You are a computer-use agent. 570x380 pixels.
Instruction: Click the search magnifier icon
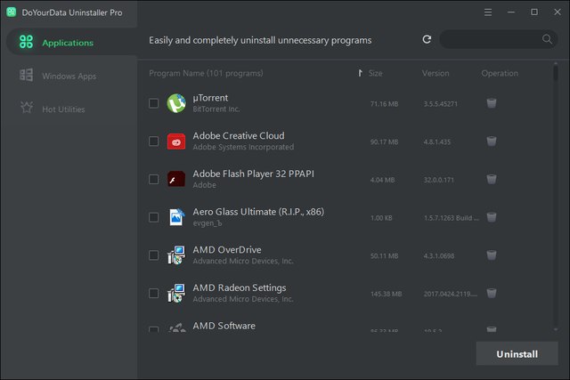pos(547,40)
